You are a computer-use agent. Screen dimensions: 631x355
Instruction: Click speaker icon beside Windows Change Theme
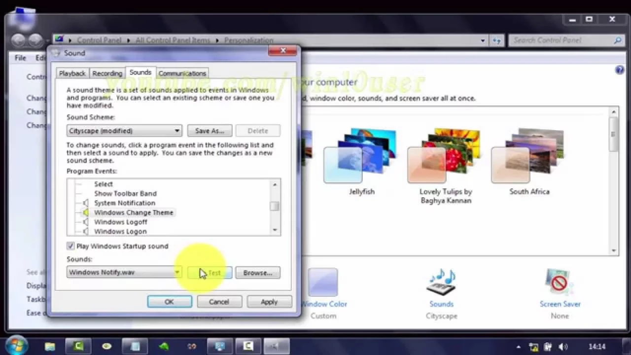(x=86, y=213)
